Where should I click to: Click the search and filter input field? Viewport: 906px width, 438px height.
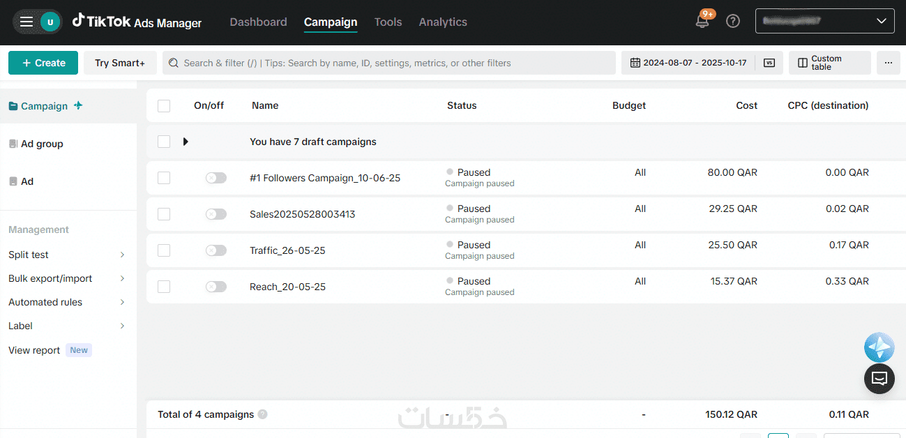pos(391,63)
